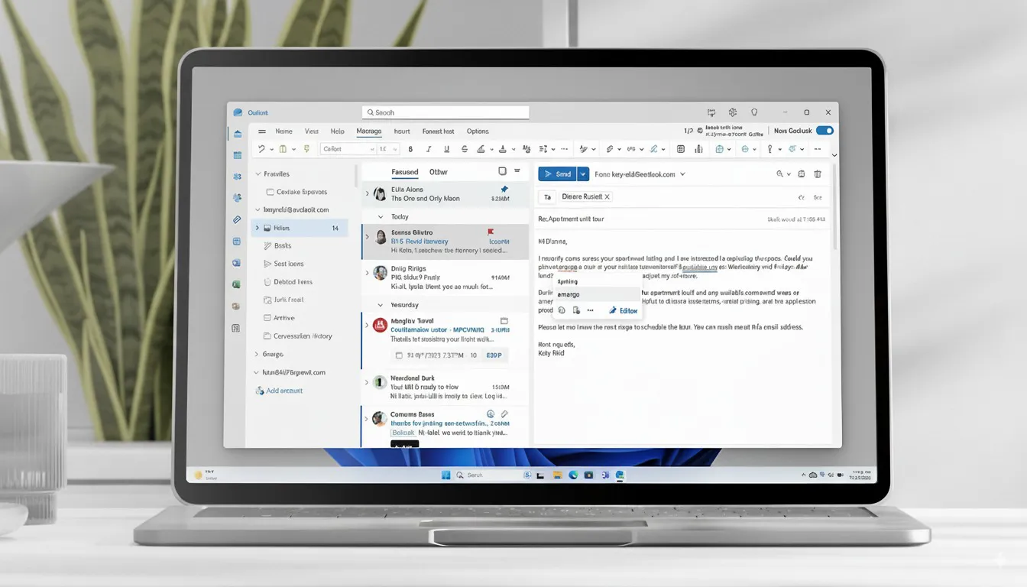This screenshot has width=1027, height=587.
Task: Click into the Search box at top
Action: point(445,112)
